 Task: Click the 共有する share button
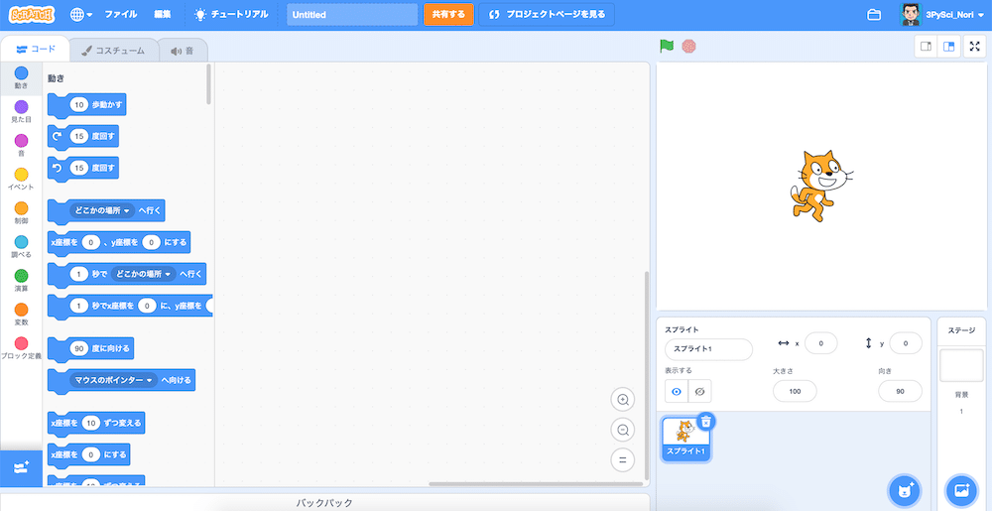(x=448, y=15)
